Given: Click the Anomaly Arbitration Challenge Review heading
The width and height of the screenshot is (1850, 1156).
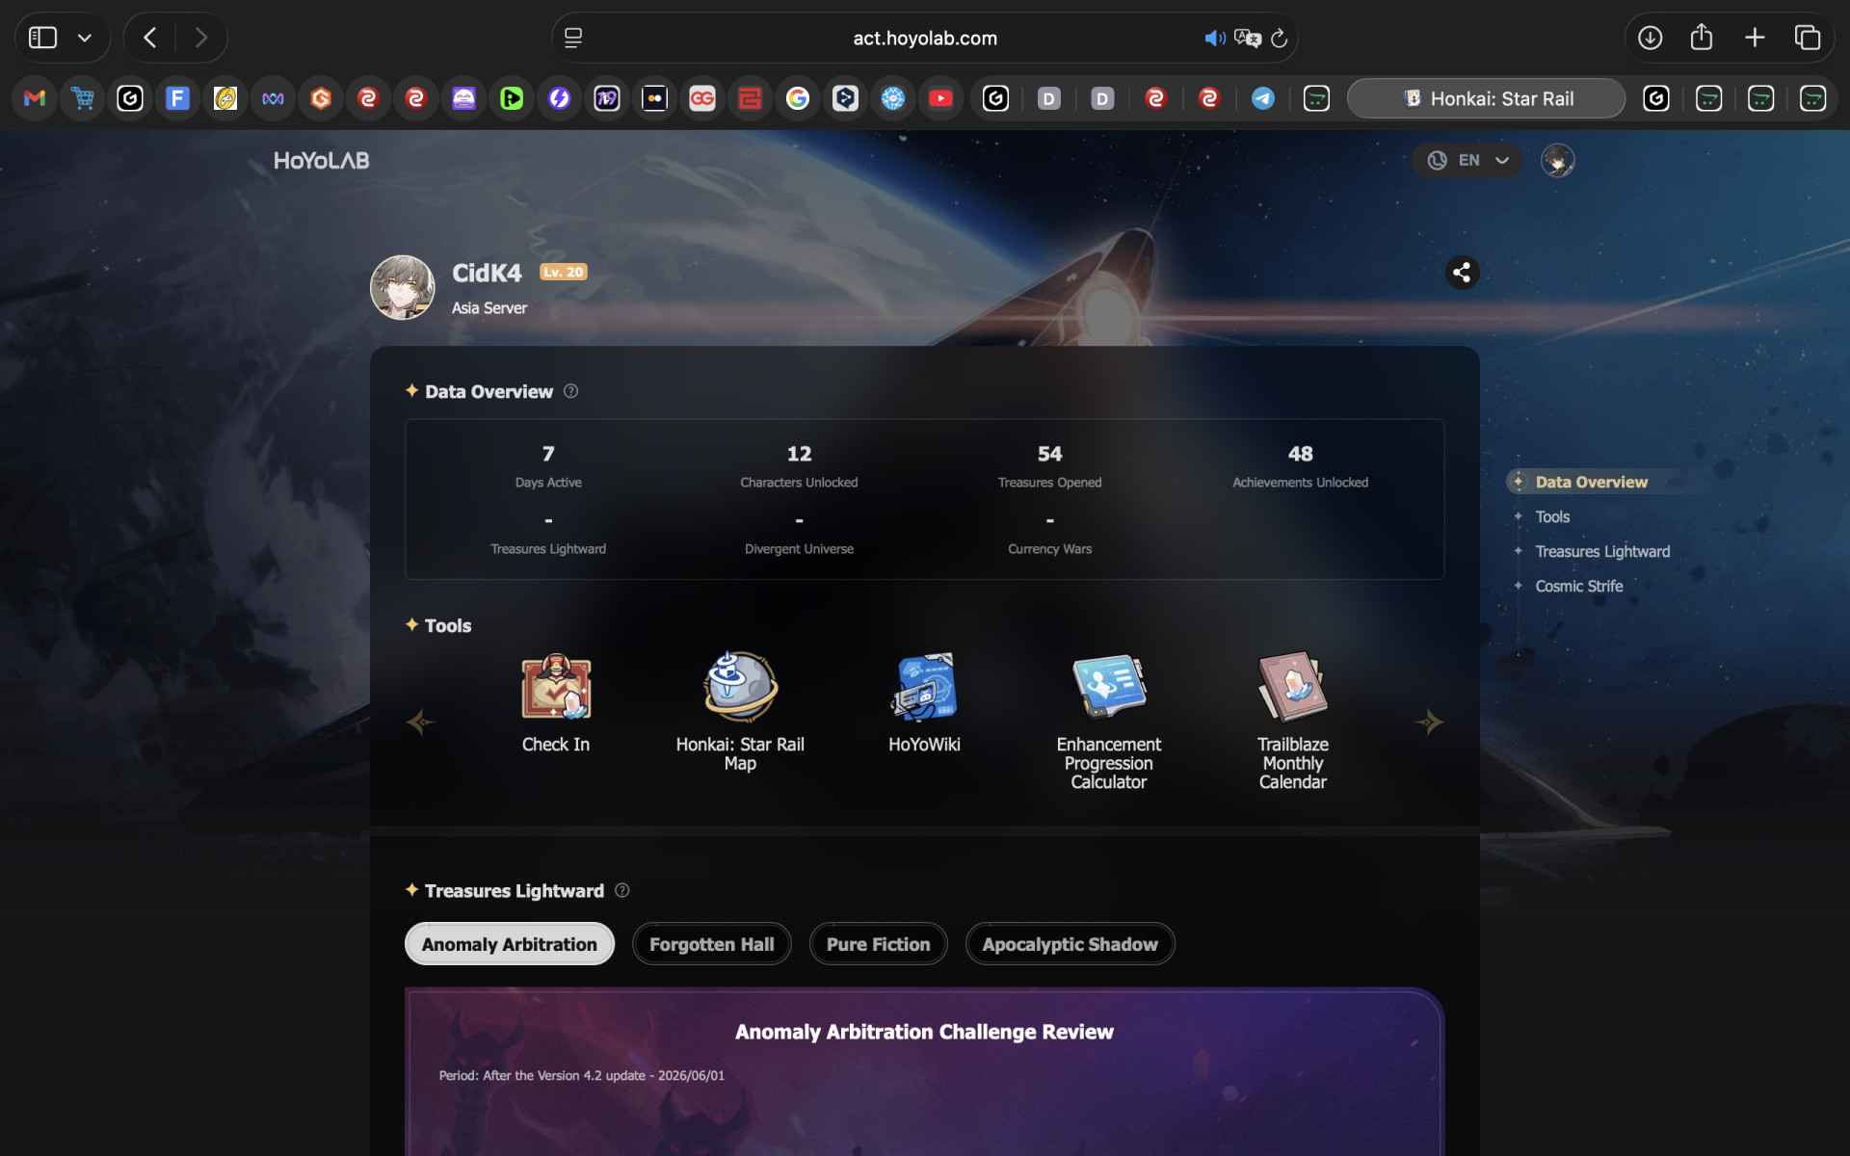Looking at the screenshot, I should [x=924, y=1032].
